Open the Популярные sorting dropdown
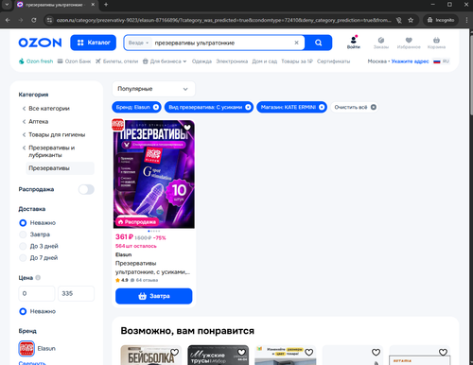The image size is (473, 365). (153, 89)
